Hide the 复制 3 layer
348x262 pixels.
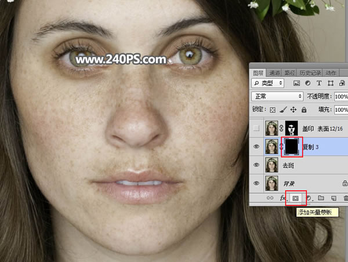[x=256, y=147]
